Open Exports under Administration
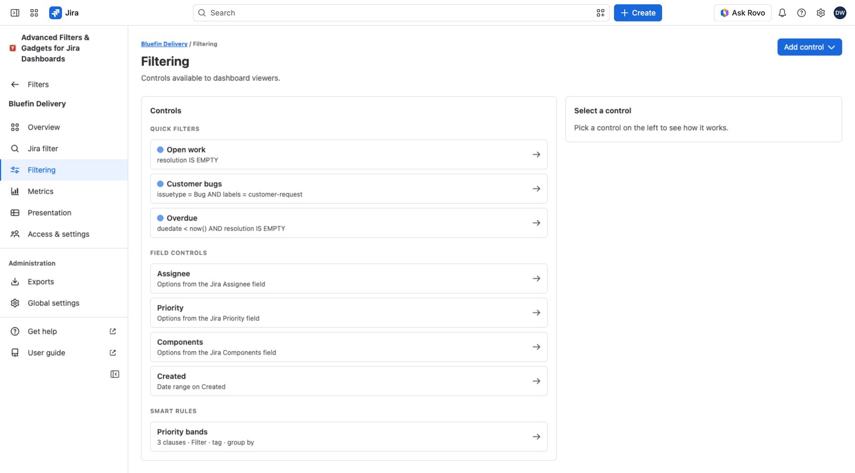The image size is (855, 473). tap(64, 282)
